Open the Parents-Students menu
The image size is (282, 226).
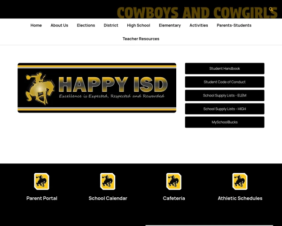[x=234, y=25]
